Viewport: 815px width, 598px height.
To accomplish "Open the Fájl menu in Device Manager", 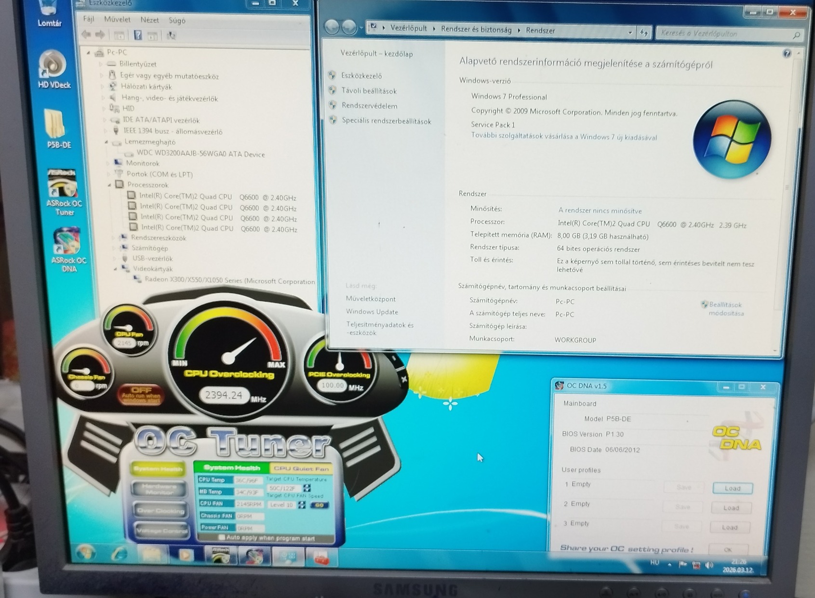I will click(x=88, y=19).
